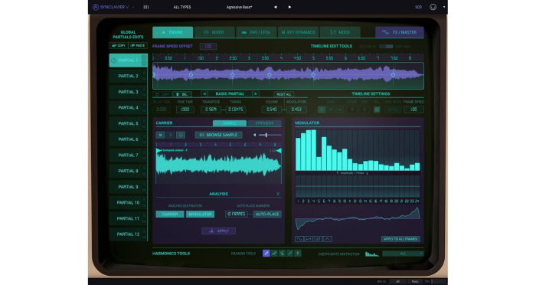The width and height of the screenshot is (536, 285).
Task: Click the Fade Time value field
Action: pos(185,110)
